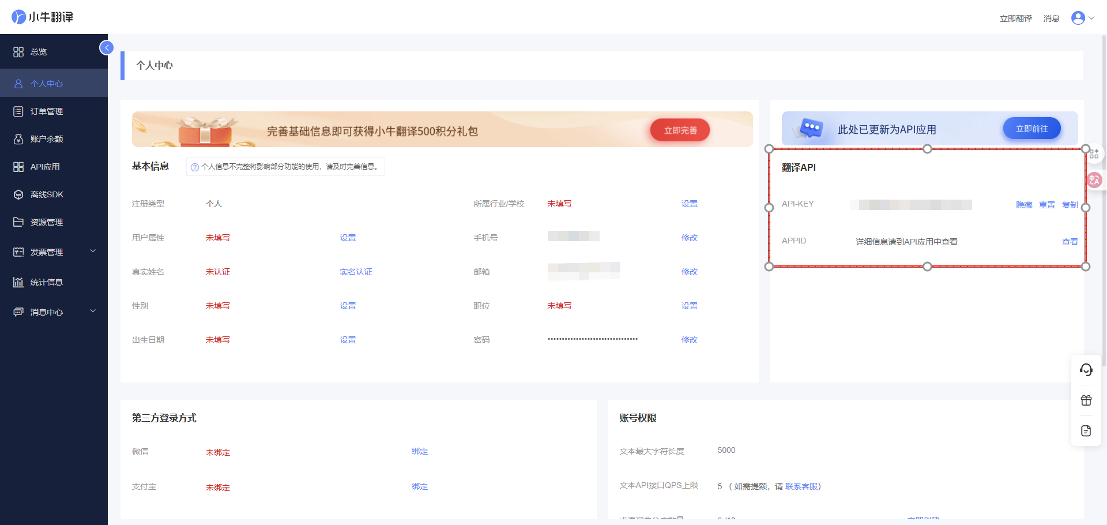Click the gift box floating icon
The height and width of the screenshot is (525, 1107).
[1086, 400]
